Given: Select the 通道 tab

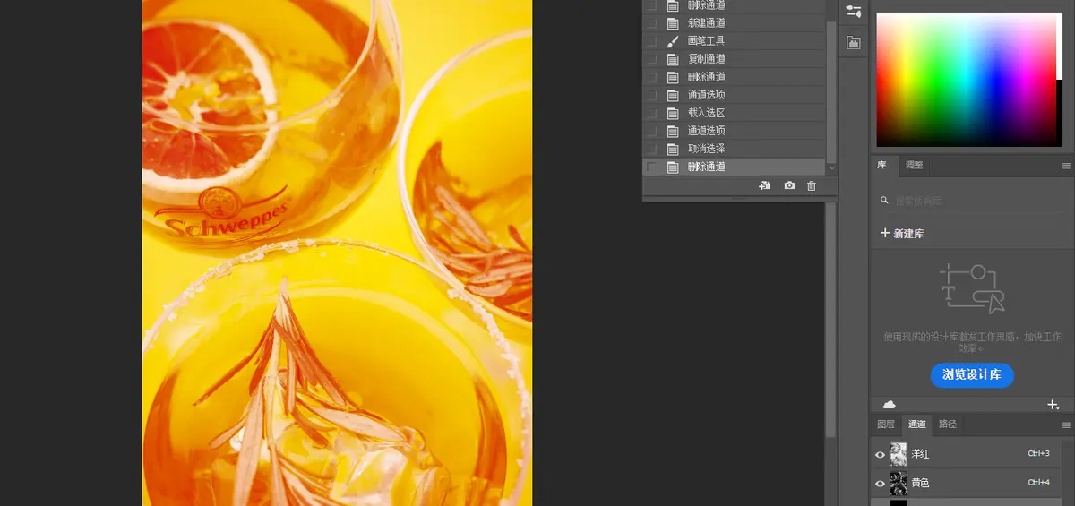Looking at the screenshot, I should [x=916, y=425].
